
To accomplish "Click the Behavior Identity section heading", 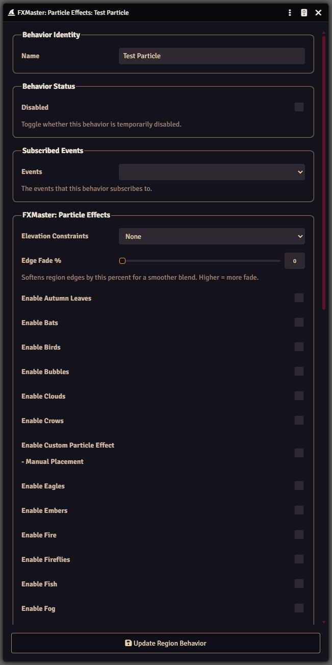I will click(51, 35).
